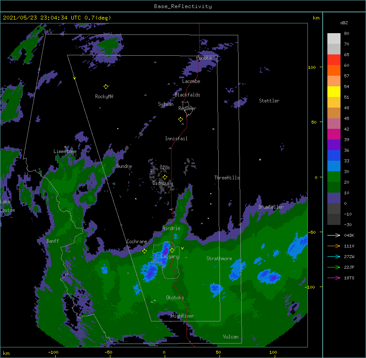Select the purple swatch between 39 and 36

point(334,145)
